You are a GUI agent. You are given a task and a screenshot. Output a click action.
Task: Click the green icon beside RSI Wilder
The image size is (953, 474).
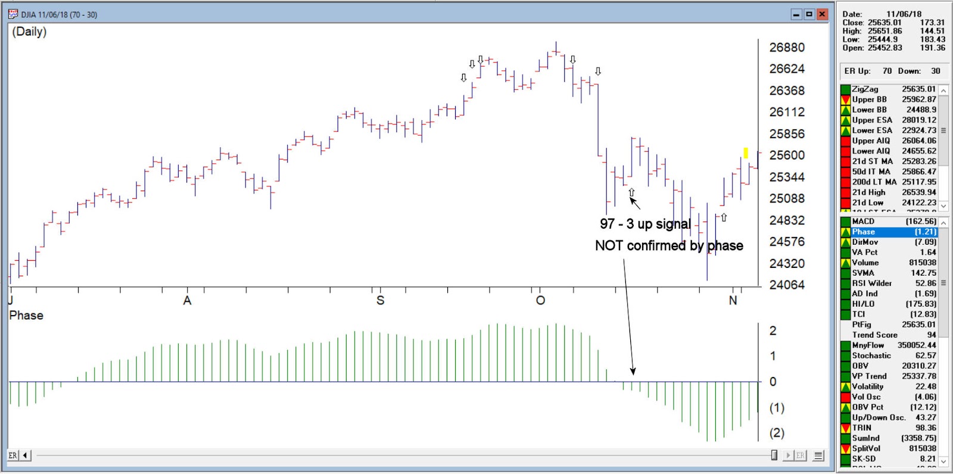(x=845, y=283)
